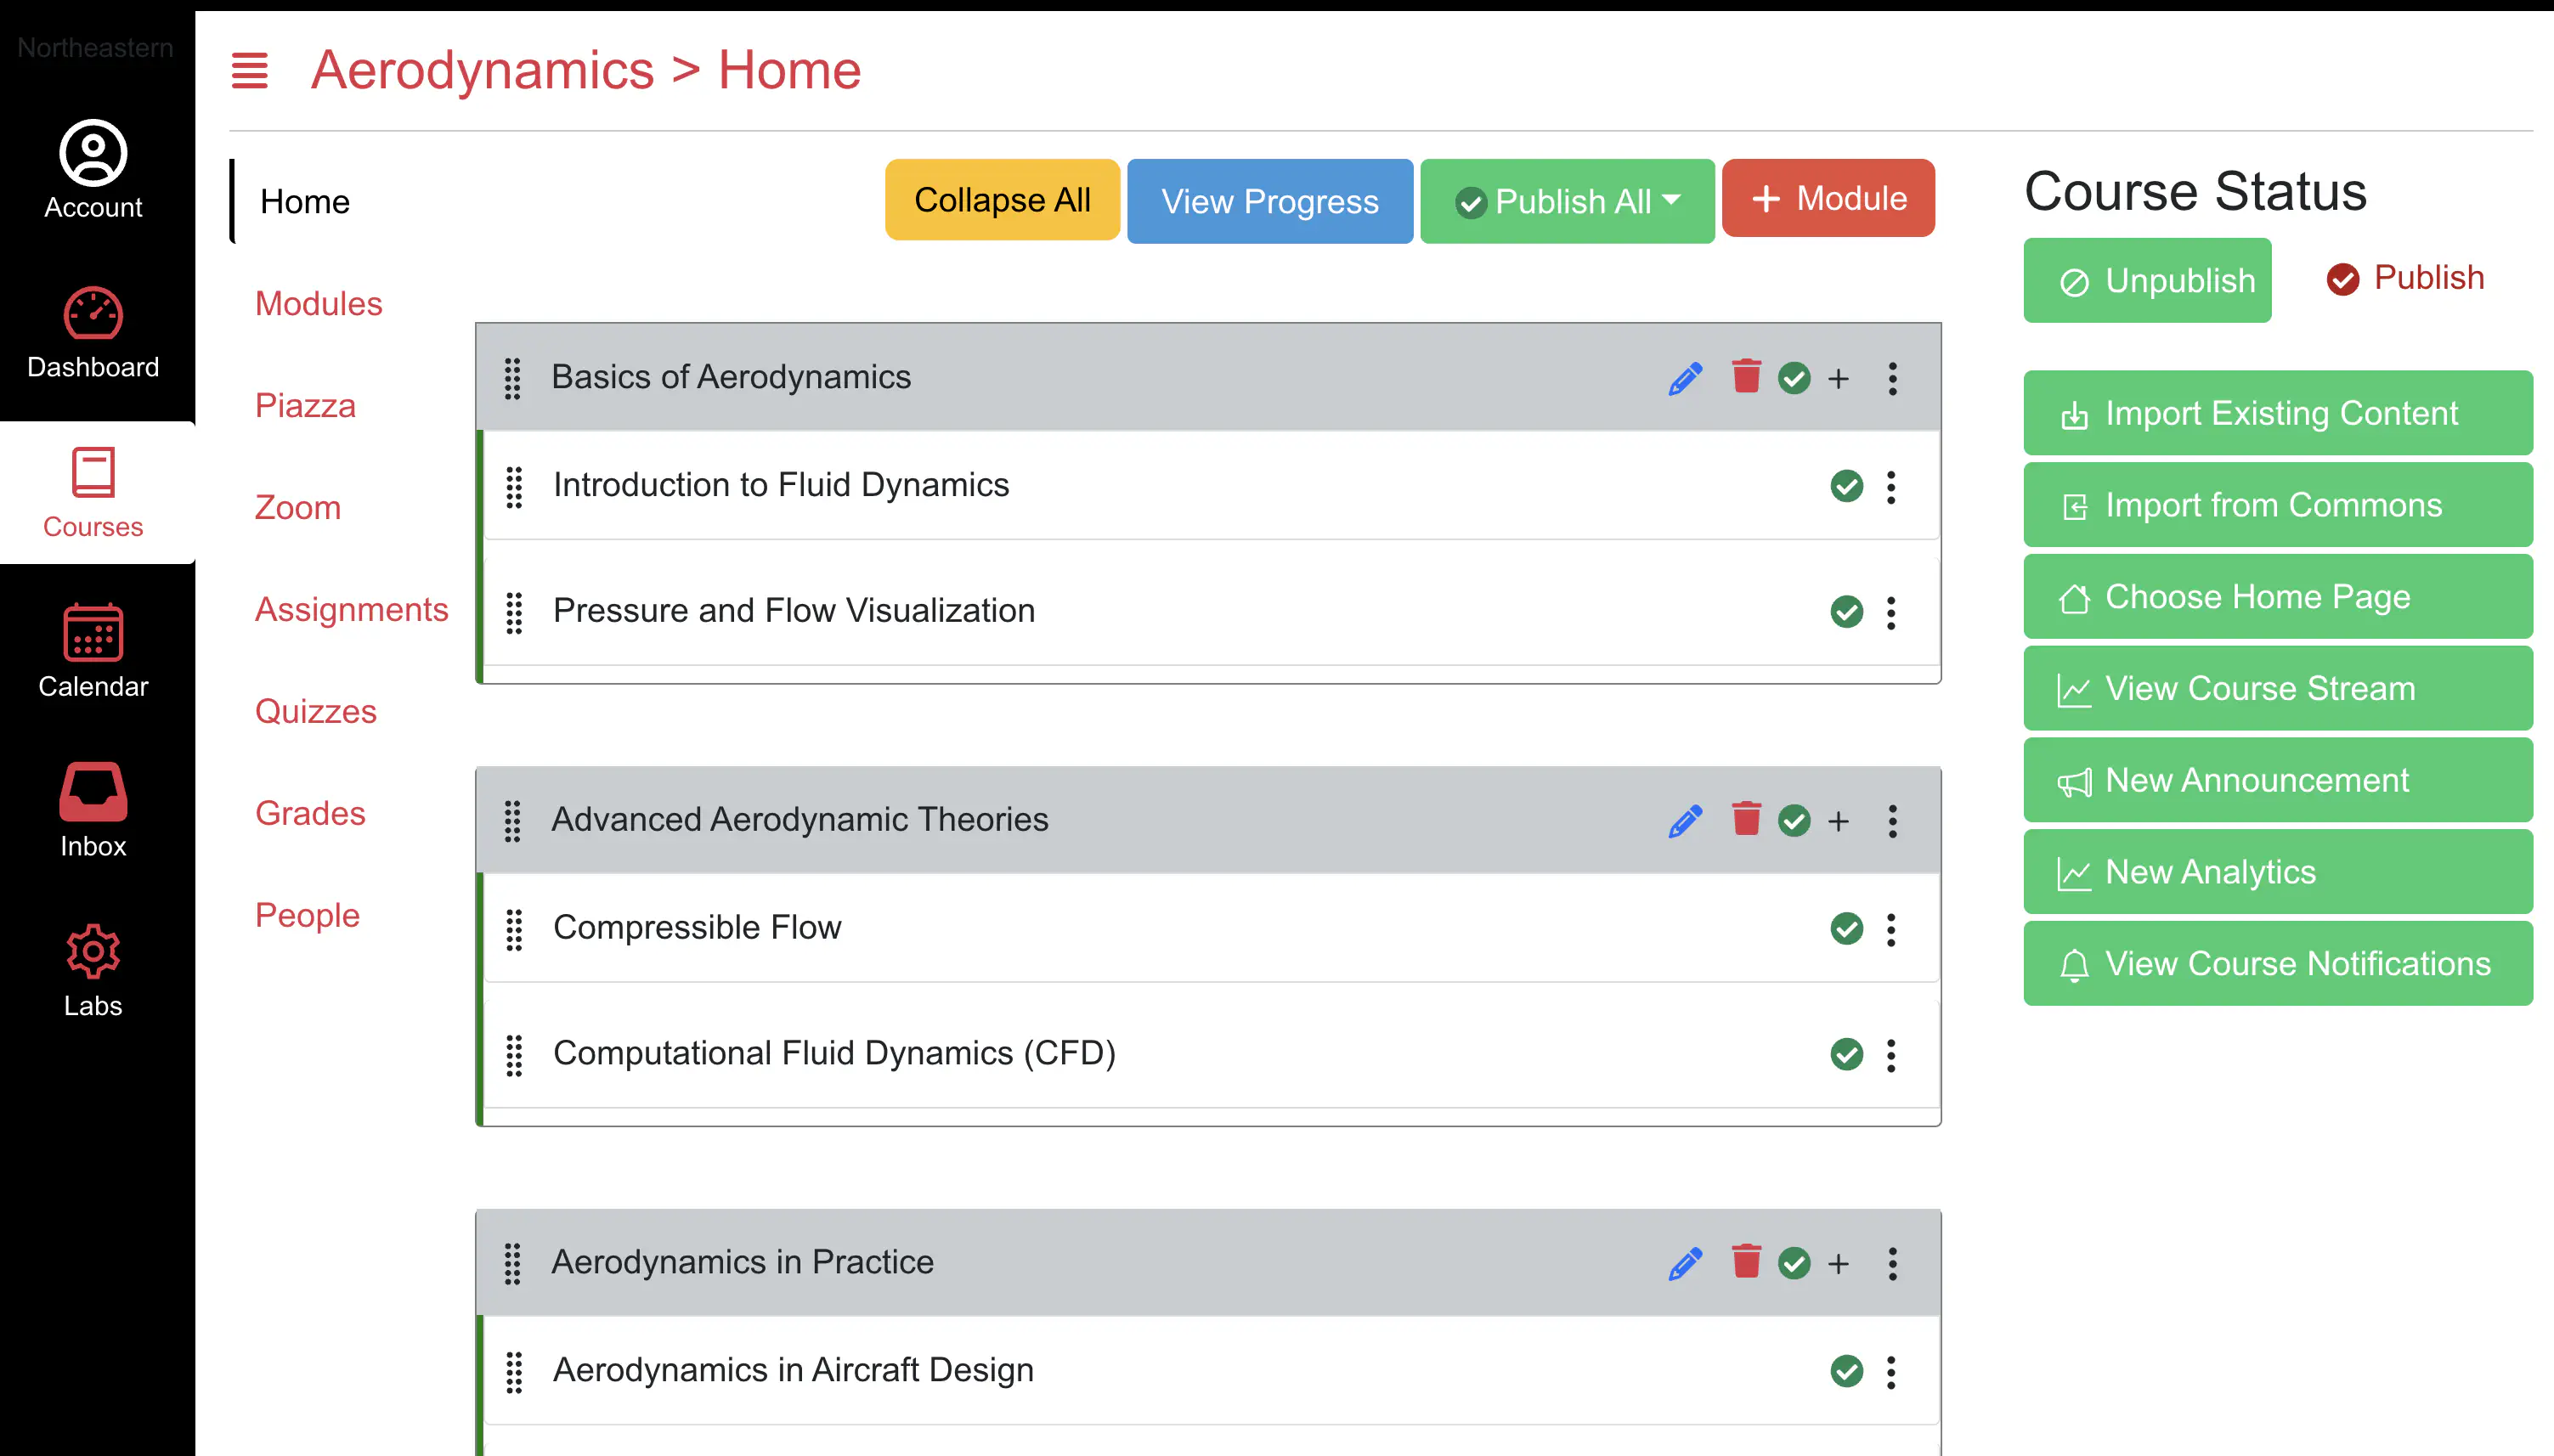Toggle publish status of Pressure and Flow Visualization
Viewport: 2554px width, 1456px height.
click(x=1846, y=611)
